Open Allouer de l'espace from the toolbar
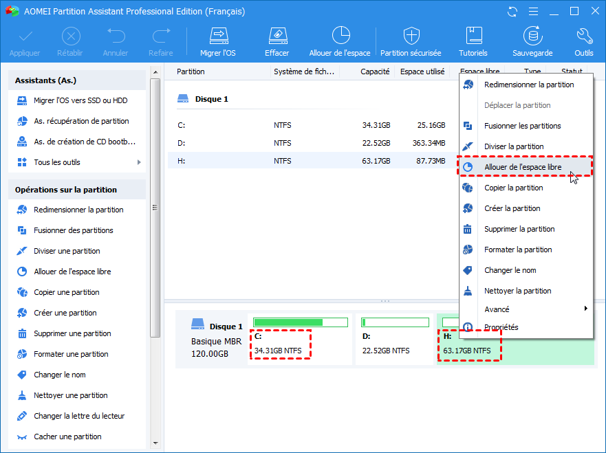The width and height of the screenshot is (606, 453). tap(340, 42)
